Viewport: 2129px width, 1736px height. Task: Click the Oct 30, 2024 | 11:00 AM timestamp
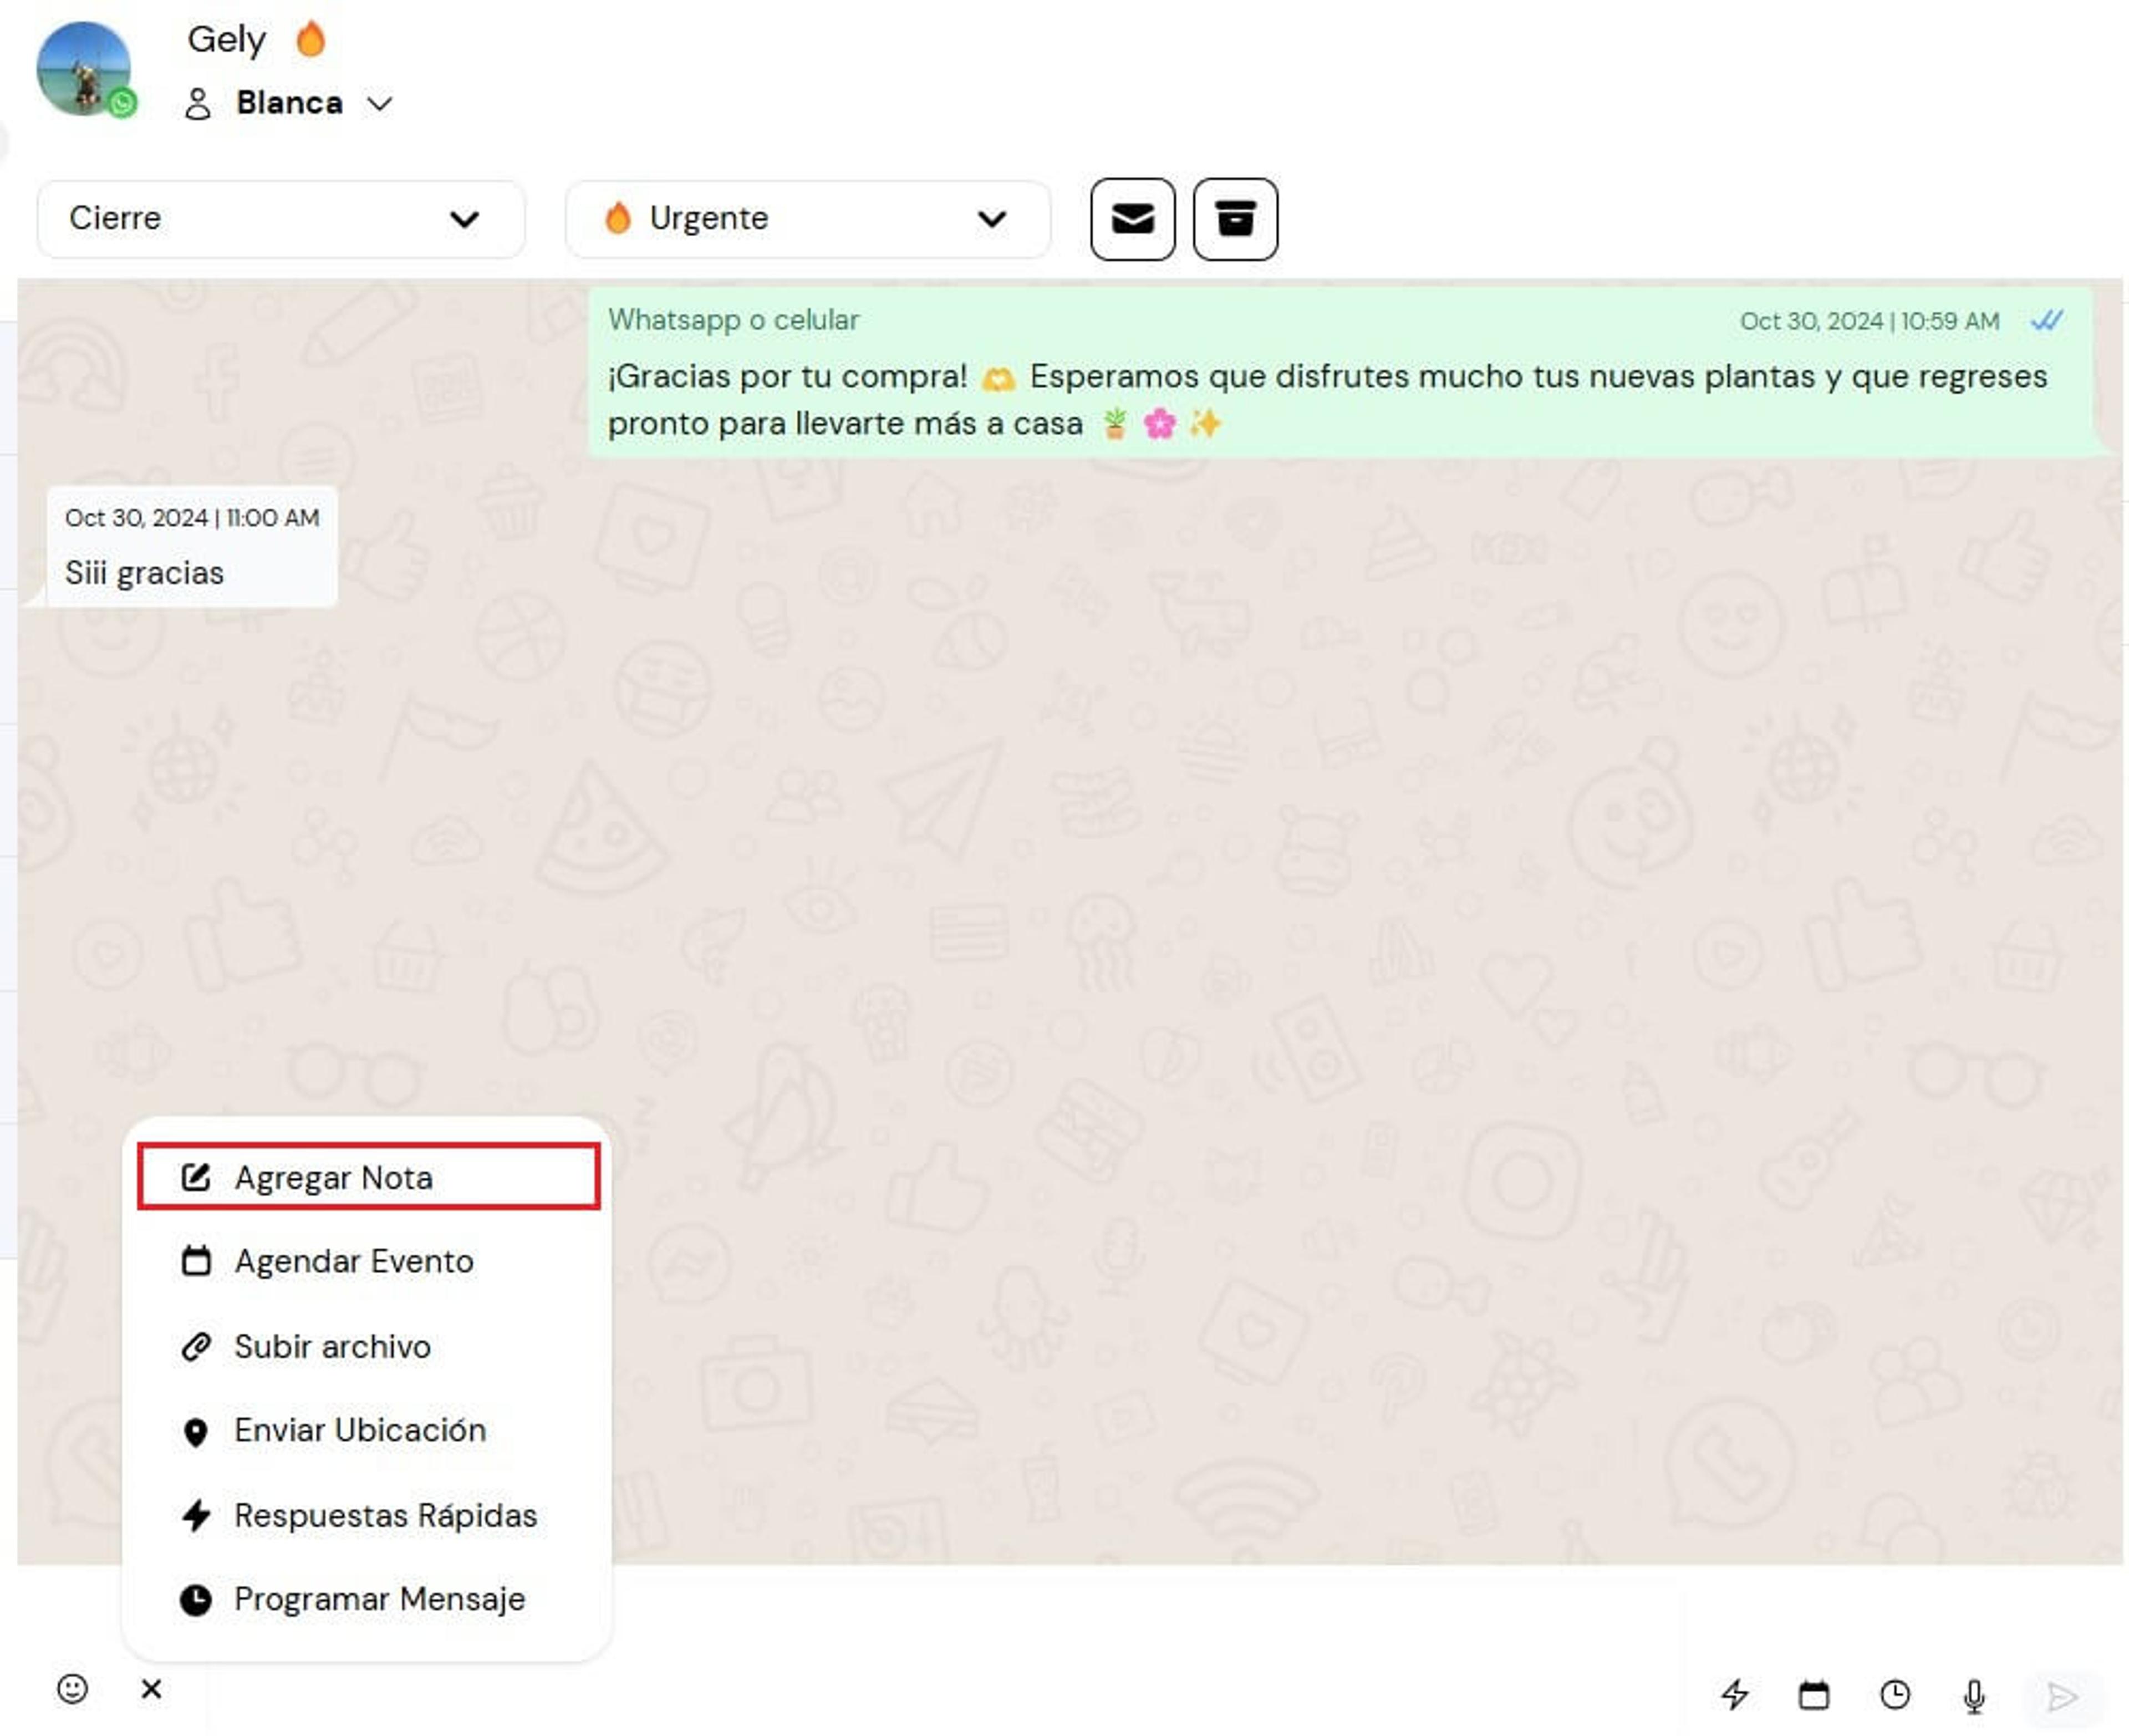(192, 518)
